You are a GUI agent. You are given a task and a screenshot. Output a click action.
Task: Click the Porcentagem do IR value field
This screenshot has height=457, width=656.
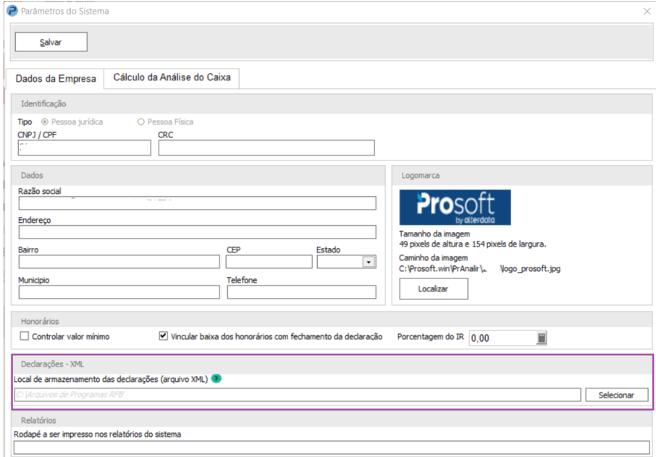[503, 338]
